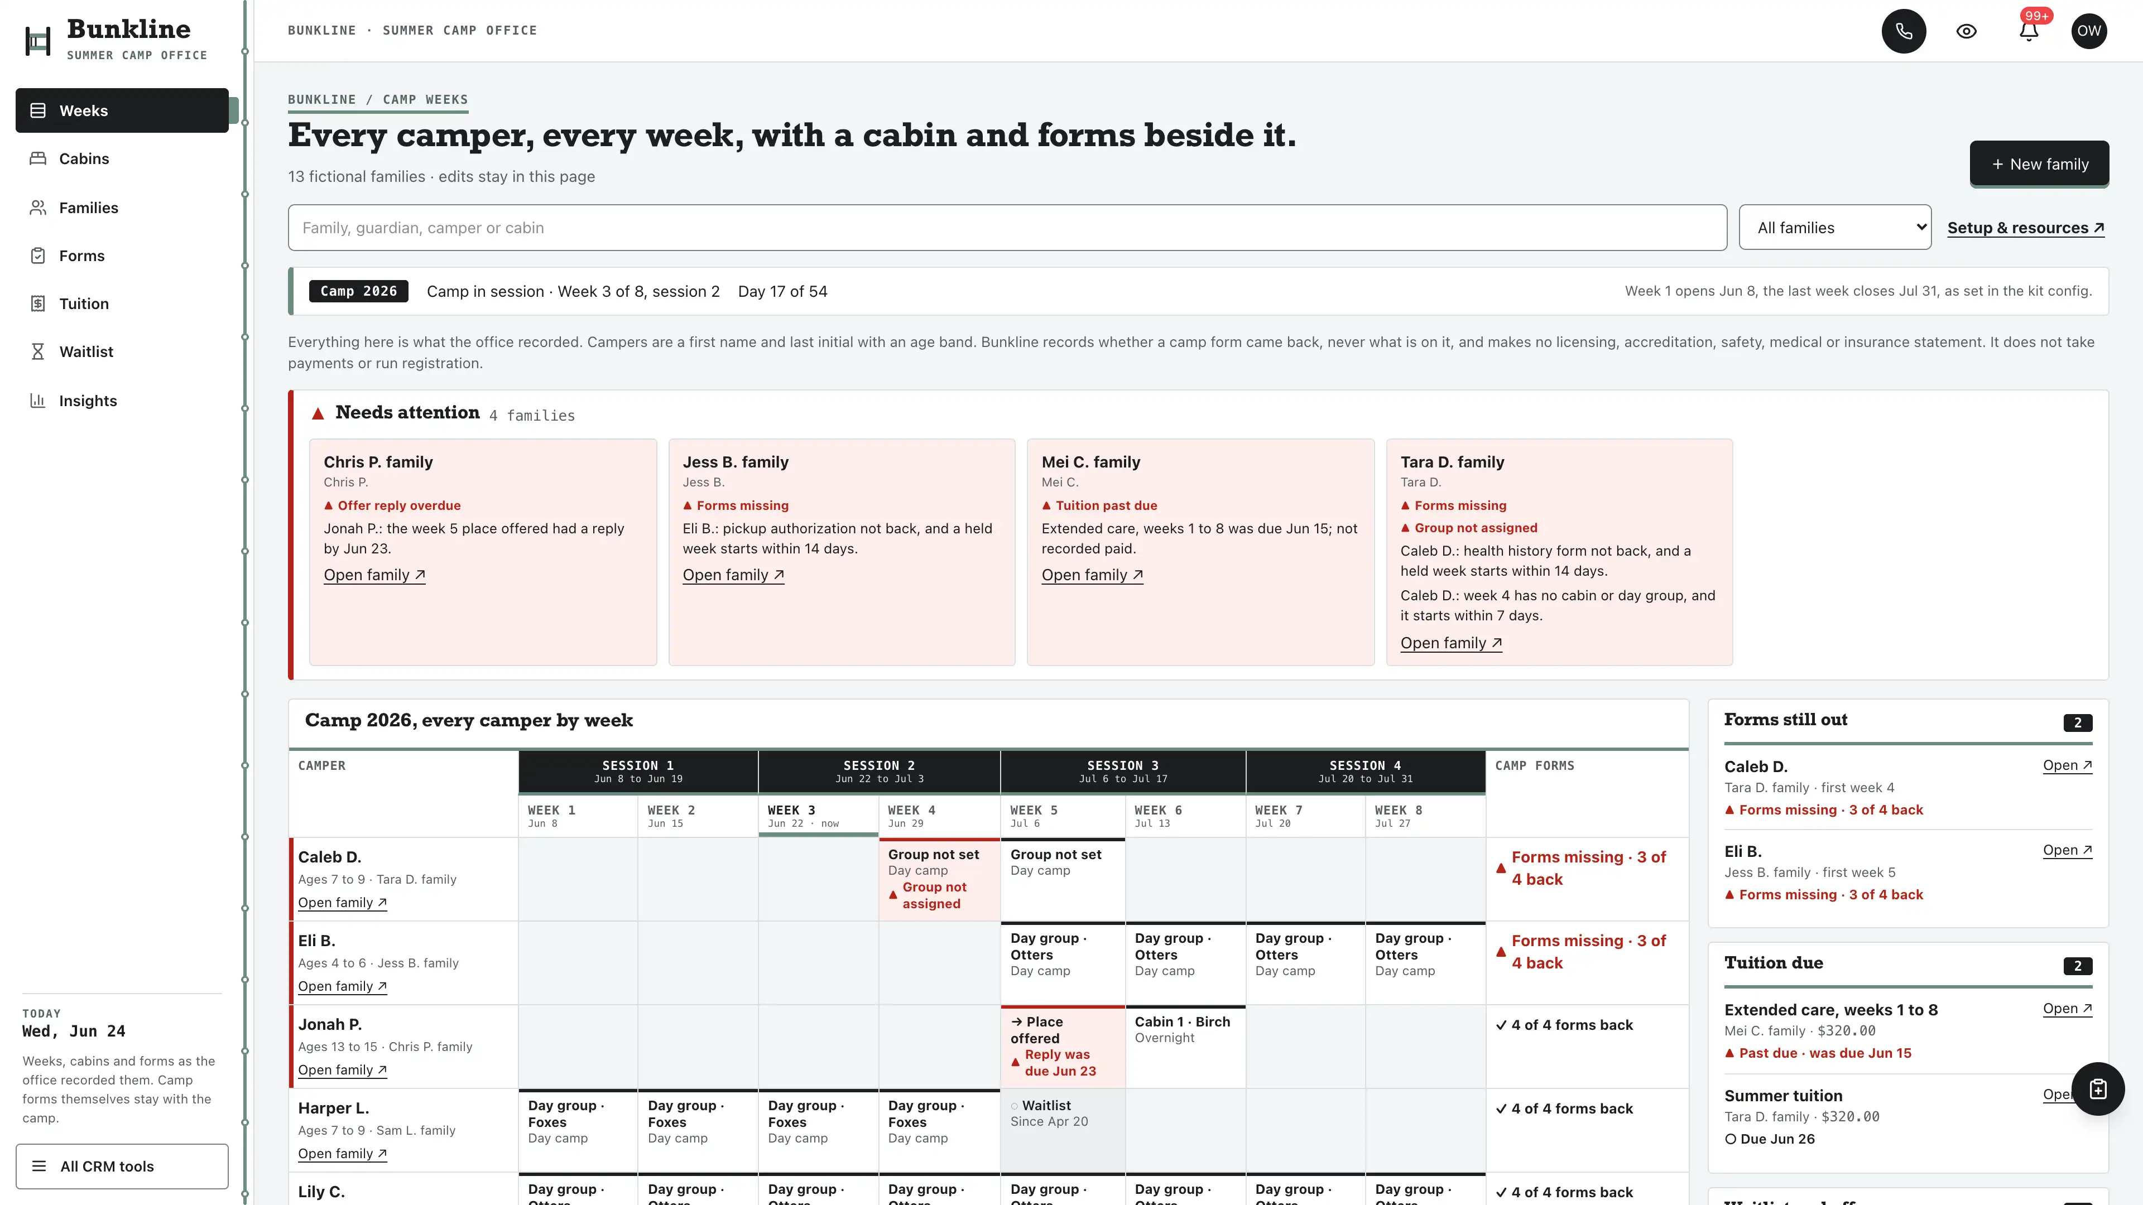Select the Week 3 Jun 22 now column header

point(818,816)
